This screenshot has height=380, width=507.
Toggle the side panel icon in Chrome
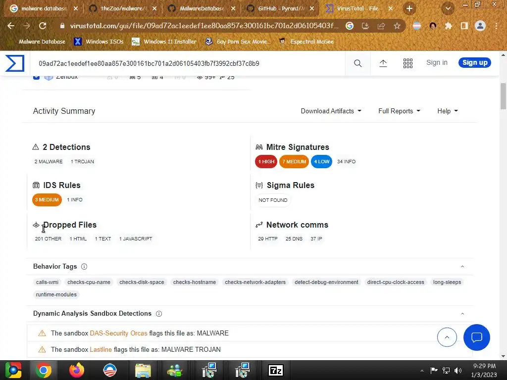(464, 26)
